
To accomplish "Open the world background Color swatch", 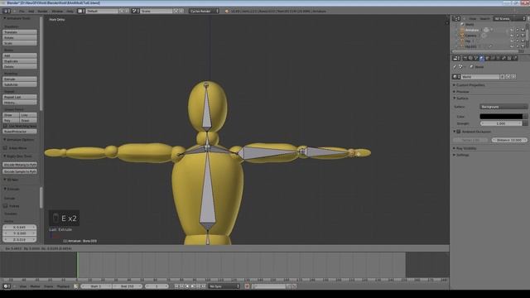I will [501, 117].
